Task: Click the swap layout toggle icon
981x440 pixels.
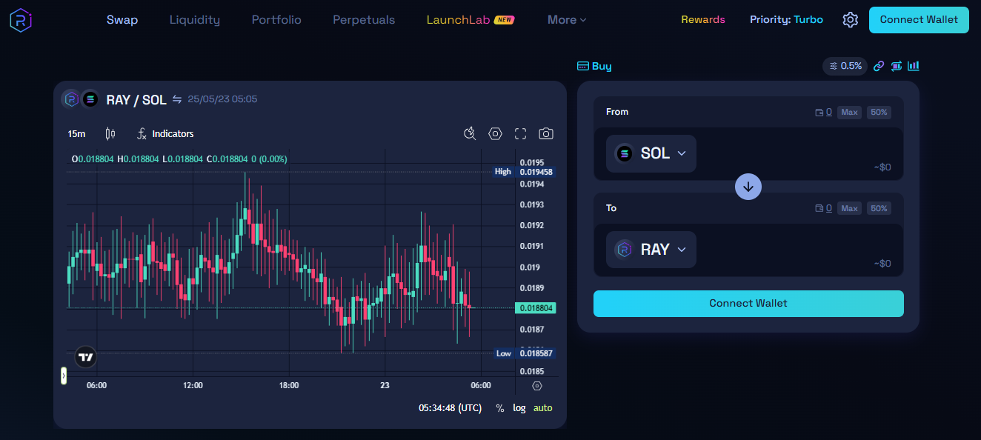Action: coord(897,66)
